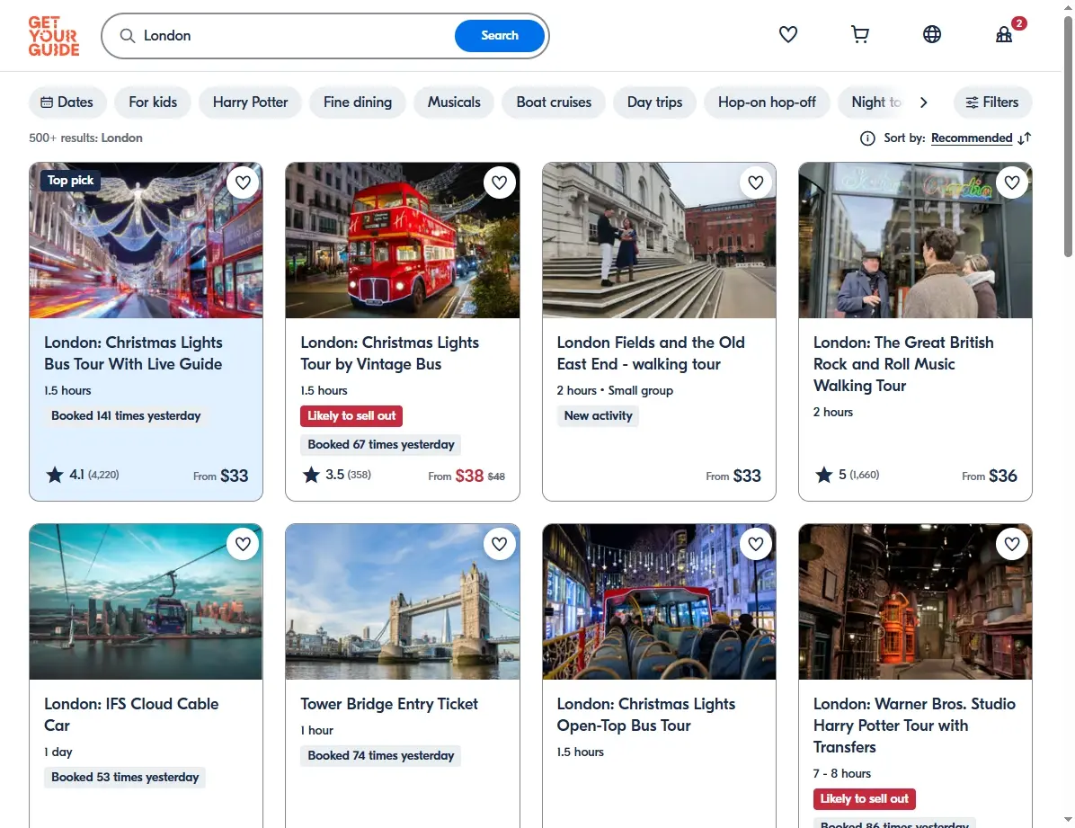
Task: Click Booked 53 times yesterday label
Action: click(125, 778)
